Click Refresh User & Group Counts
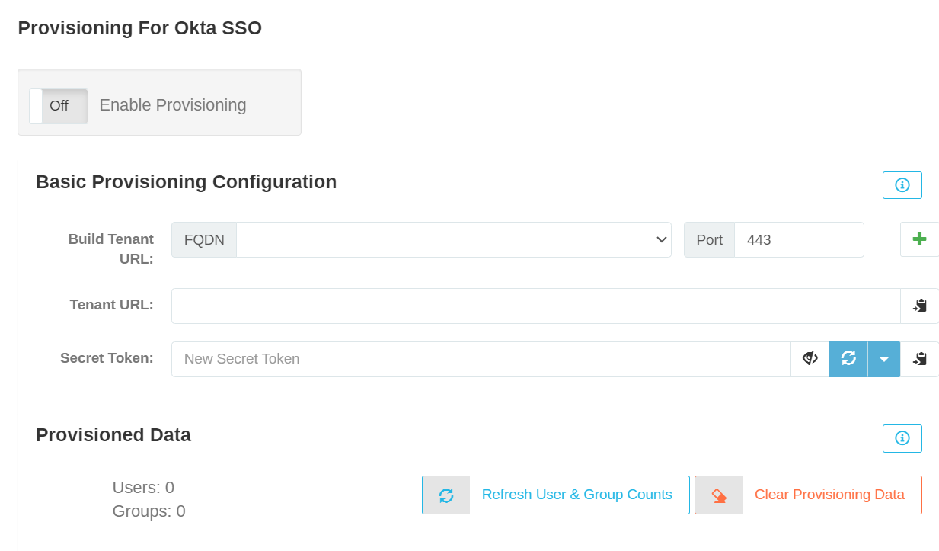 [556, 495]
